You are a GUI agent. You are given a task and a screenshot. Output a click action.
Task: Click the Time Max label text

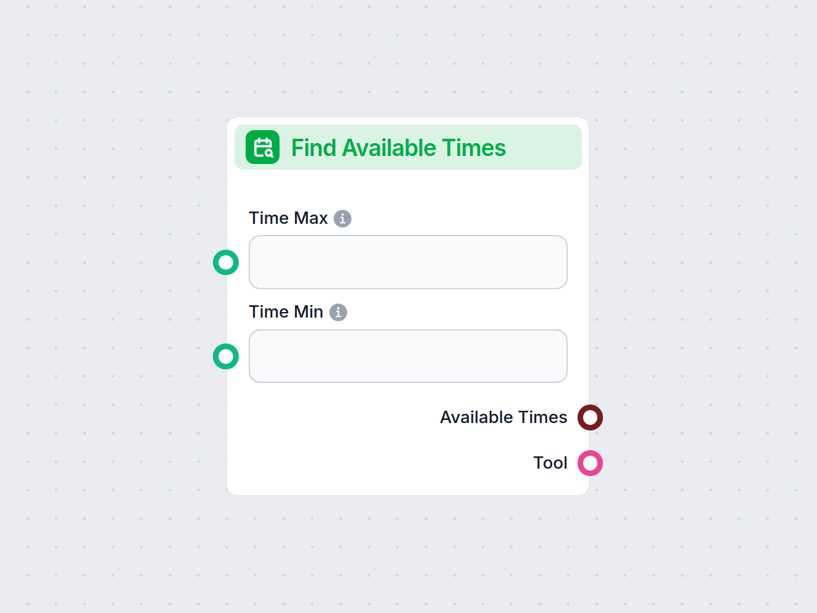point(288,218)
